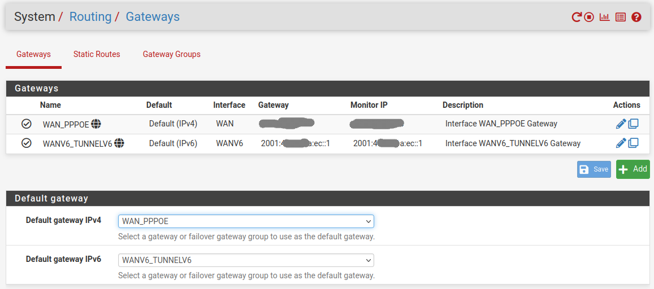Click the green Add button
The height and width of the screenshot is (289, 654).
[633, 169]
